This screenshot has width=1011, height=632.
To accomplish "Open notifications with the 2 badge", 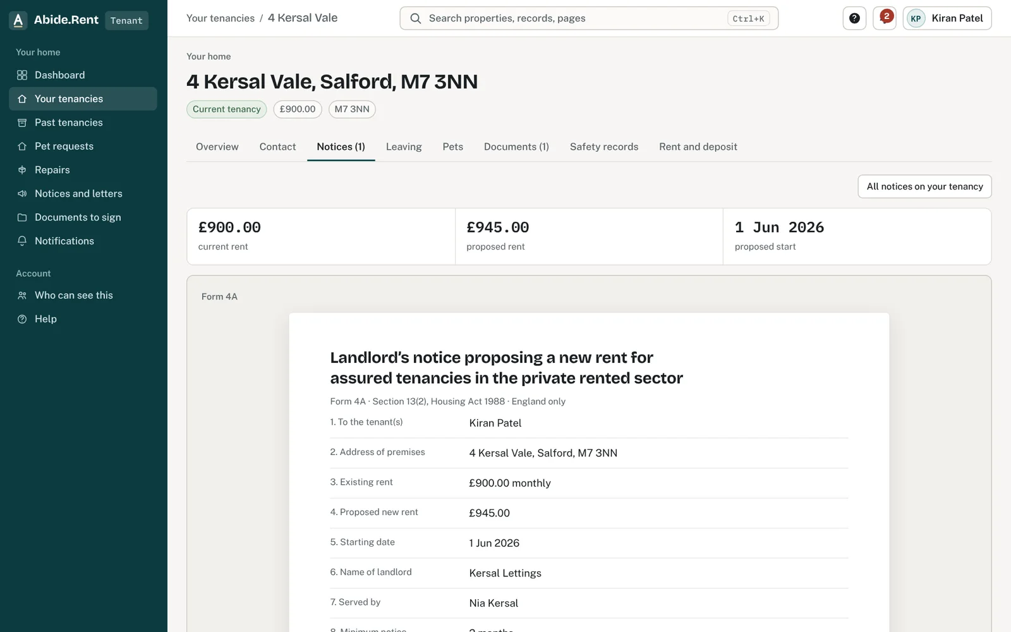I will [885, 18].
